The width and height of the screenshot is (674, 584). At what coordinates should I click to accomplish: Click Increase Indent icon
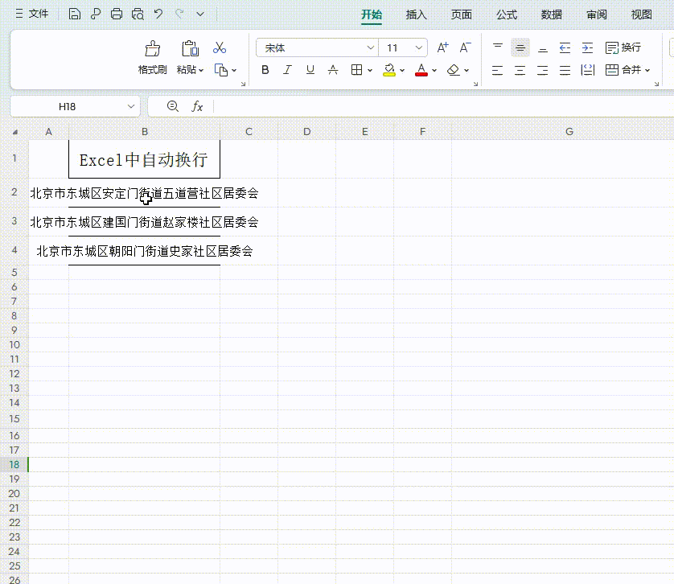pos(587,47)
